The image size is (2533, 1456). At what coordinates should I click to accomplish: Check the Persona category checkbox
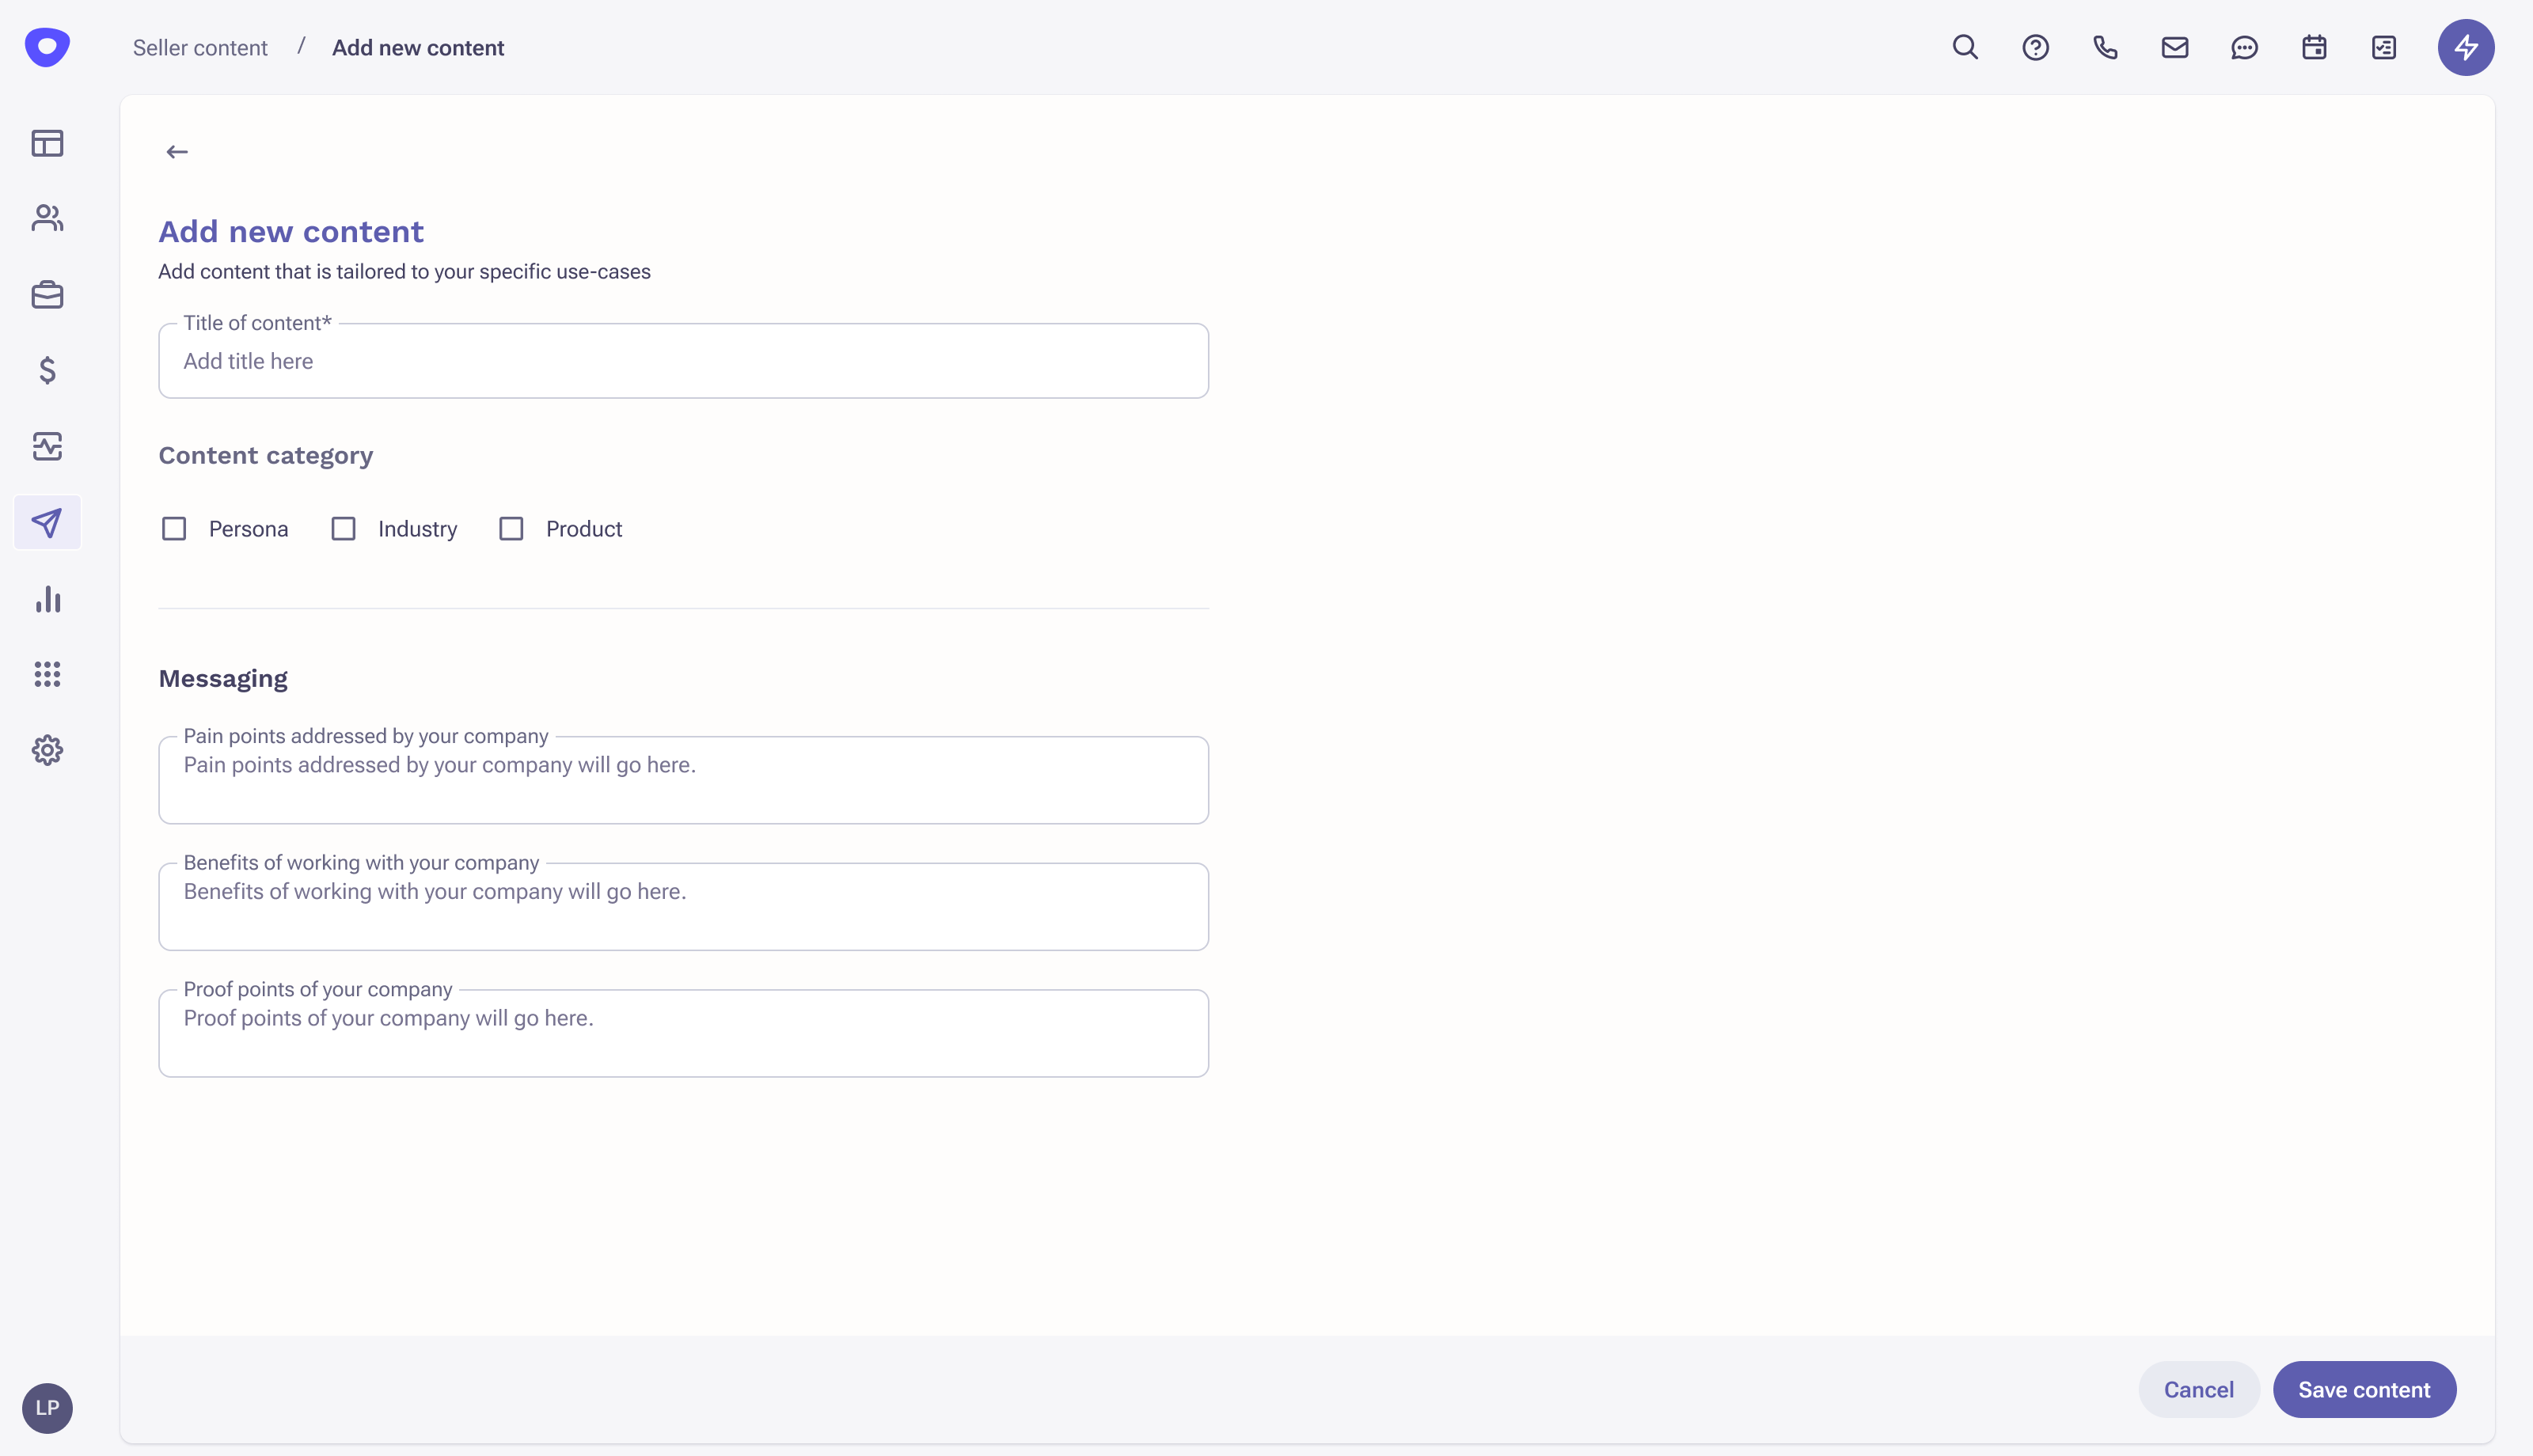tap(174, 529)
